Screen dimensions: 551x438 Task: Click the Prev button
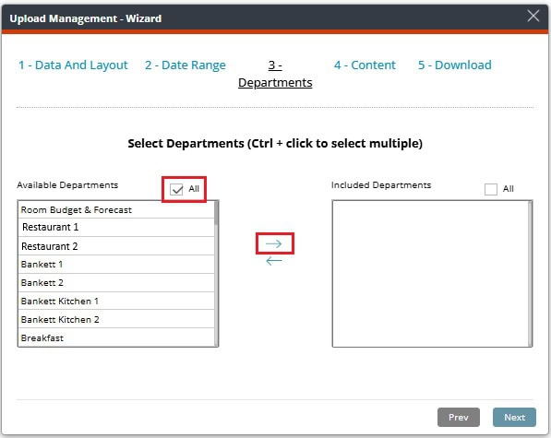pyautogui.click(x=458, y=418)
